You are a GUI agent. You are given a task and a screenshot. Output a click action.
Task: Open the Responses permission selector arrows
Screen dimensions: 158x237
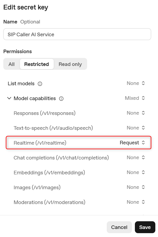click(143, 113)
